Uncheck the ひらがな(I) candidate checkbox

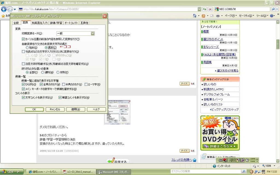point(23,84)
